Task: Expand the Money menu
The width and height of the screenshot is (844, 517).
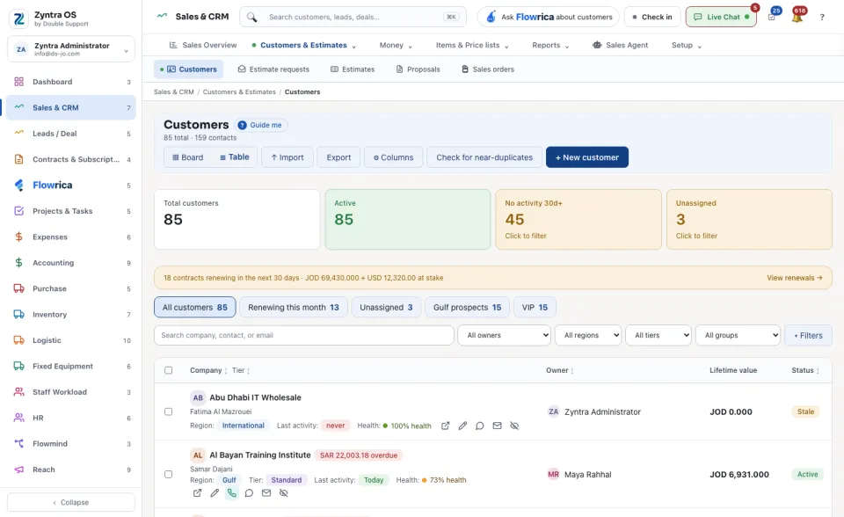Action: pyautogui.click(x=396, y=45)
